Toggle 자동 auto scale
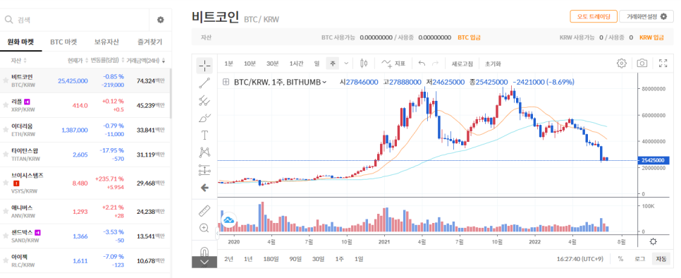The height and width of the screenshot is (278, 681). click(661, 259)
